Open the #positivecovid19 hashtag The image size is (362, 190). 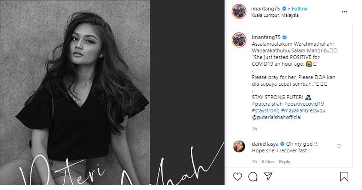[304, 104]
